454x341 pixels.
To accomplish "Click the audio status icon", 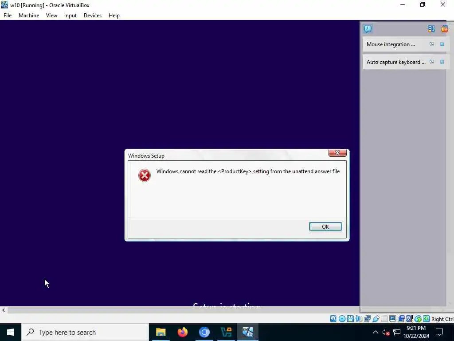I will (x=359, y=319).
